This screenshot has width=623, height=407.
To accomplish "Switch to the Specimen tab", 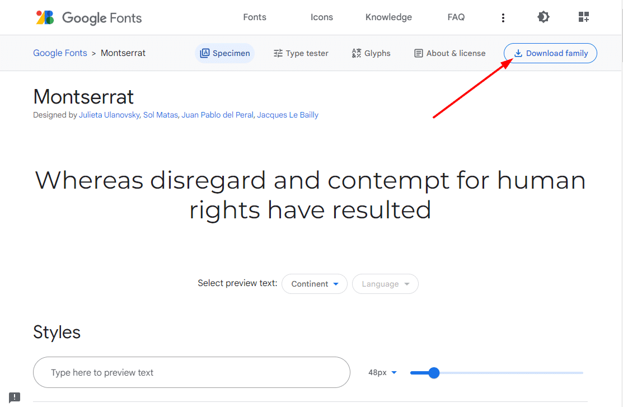I will 225,53.
